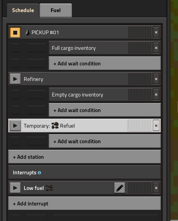Image resolution: width=178 pixels, height=221 pixels.
Task: Add wait condition under PICKUP #01
Action: 105,63
